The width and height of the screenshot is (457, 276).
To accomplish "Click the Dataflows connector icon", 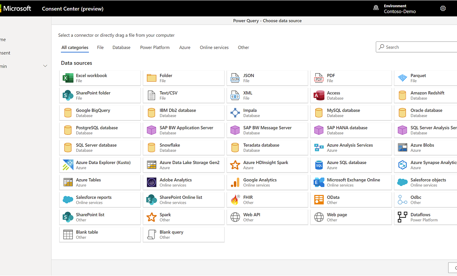I will click(402, 217).
